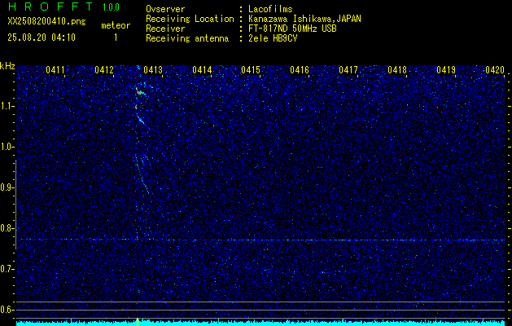This screenshot has height=326, width=512.
Task: Click the 0412 time marker
Action: (x=104, y=70)
